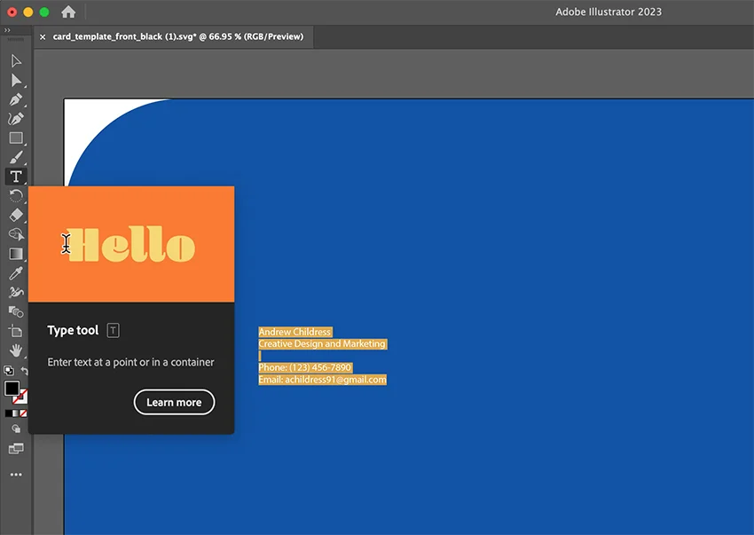Select the Direct Selection tool
The height and width of the screenshot is (535, 754).
pyautogui.click(x=16, y=80)
